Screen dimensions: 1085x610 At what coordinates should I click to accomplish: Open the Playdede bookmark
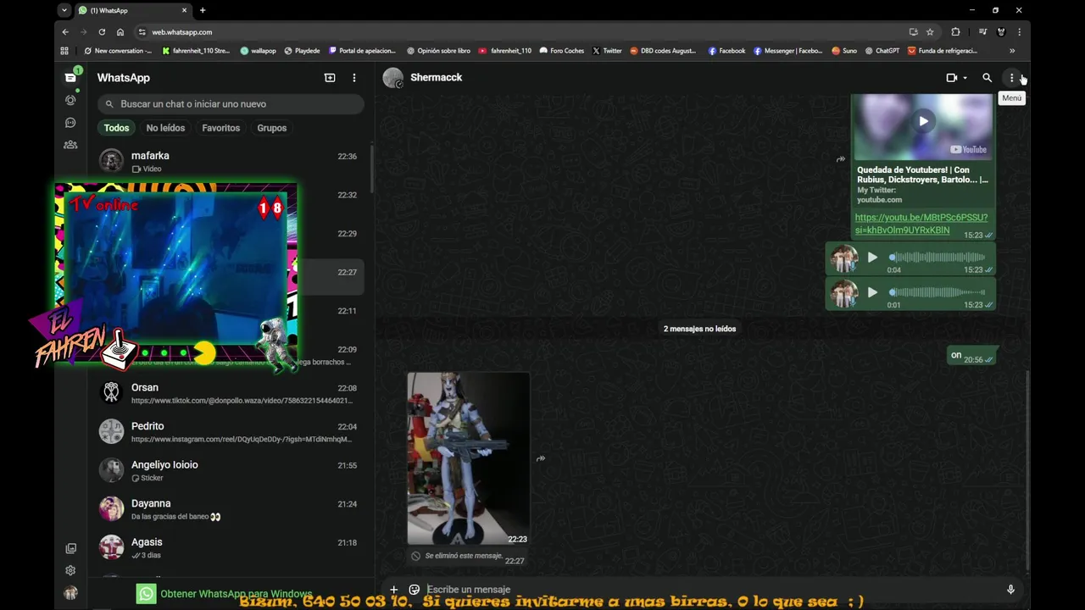(x=302, y=51)
